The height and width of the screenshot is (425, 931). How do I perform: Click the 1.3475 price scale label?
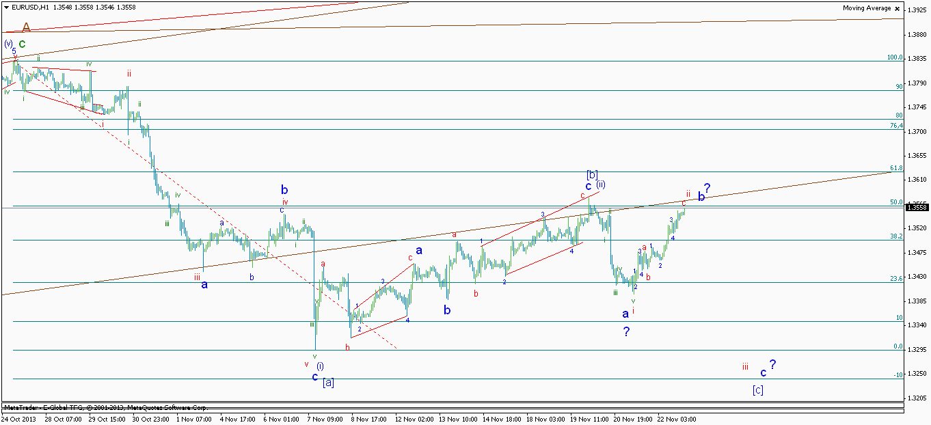point(917,253)
